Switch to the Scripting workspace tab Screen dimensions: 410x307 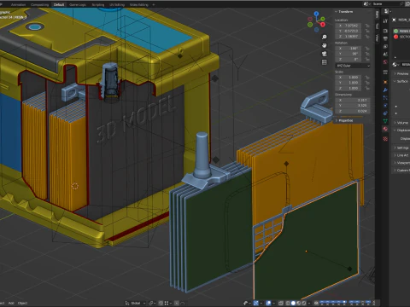(98, 4)
